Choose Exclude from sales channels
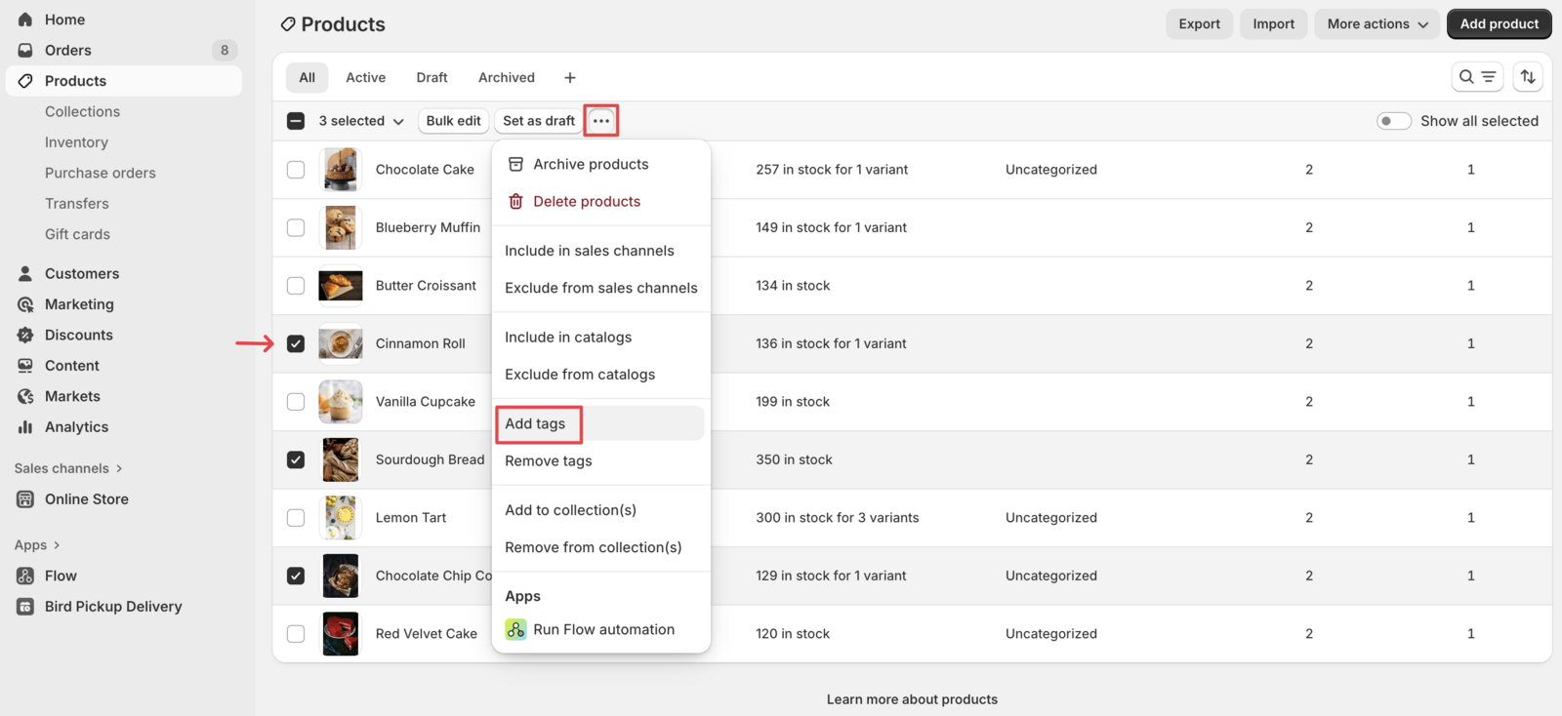The image size is (1562, 716). tap(601, 288)
